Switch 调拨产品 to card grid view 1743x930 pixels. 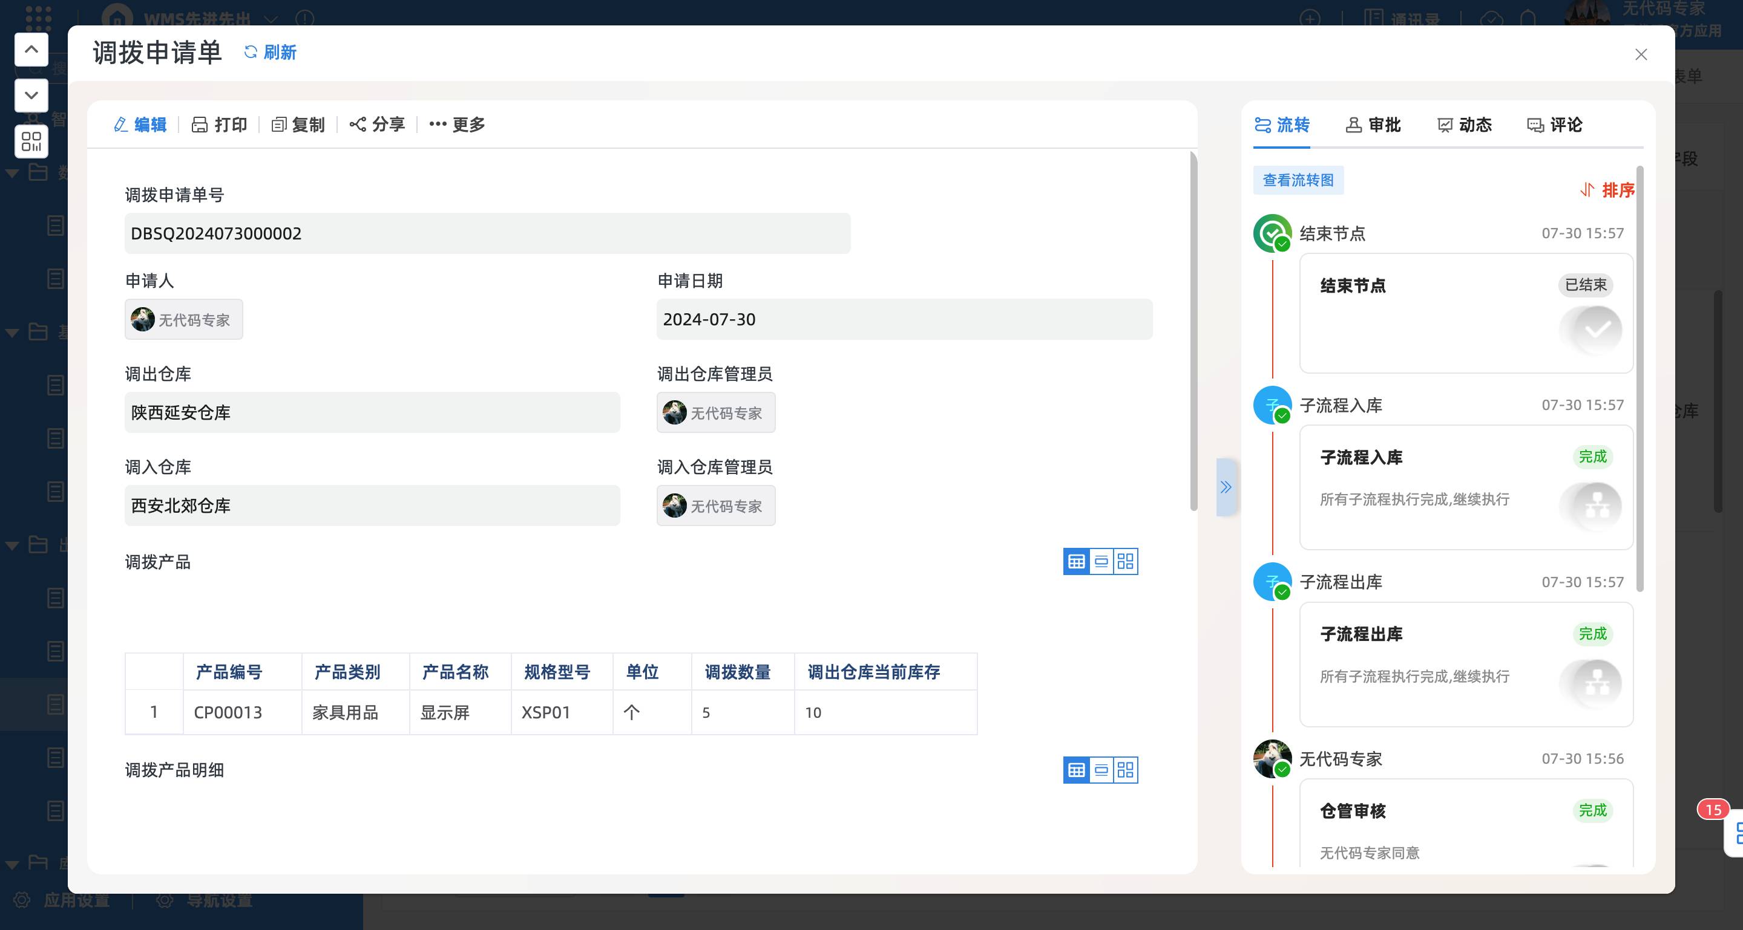coord(1125,561)
